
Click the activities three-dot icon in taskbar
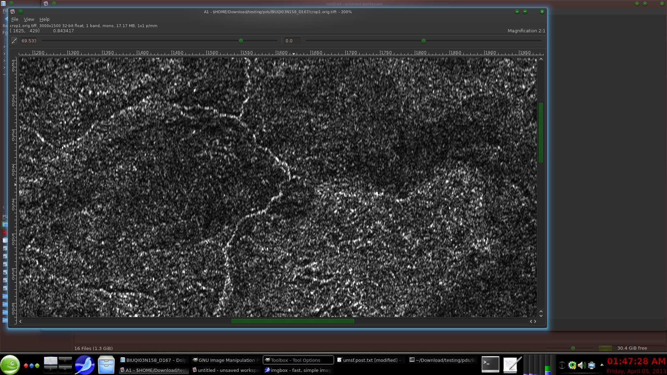[x=32, y=366]
